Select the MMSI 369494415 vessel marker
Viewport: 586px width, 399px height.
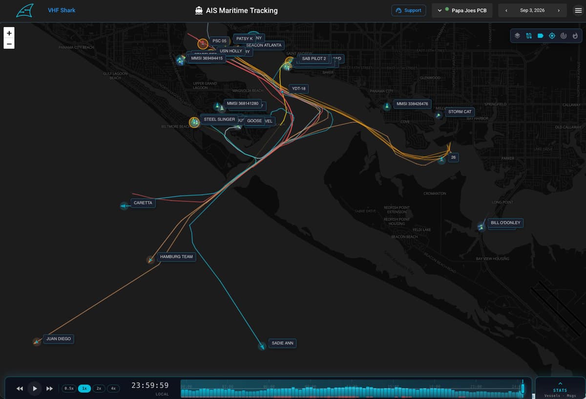pyautogui.click(x=180, y=61)
